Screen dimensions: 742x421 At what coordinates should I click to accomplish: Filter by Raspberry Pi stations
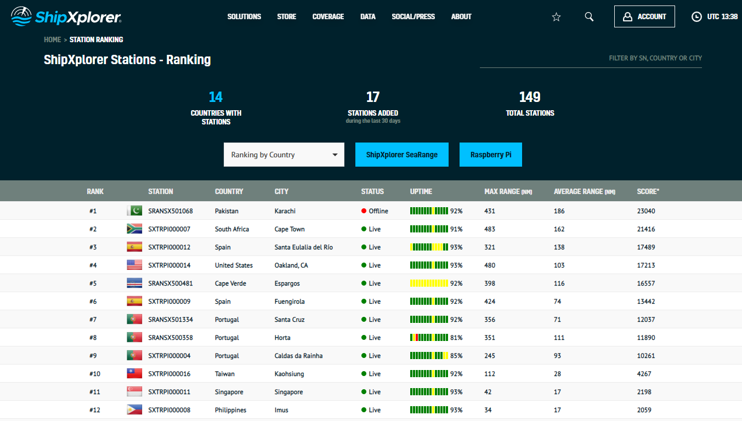click(x=491, y=155)
